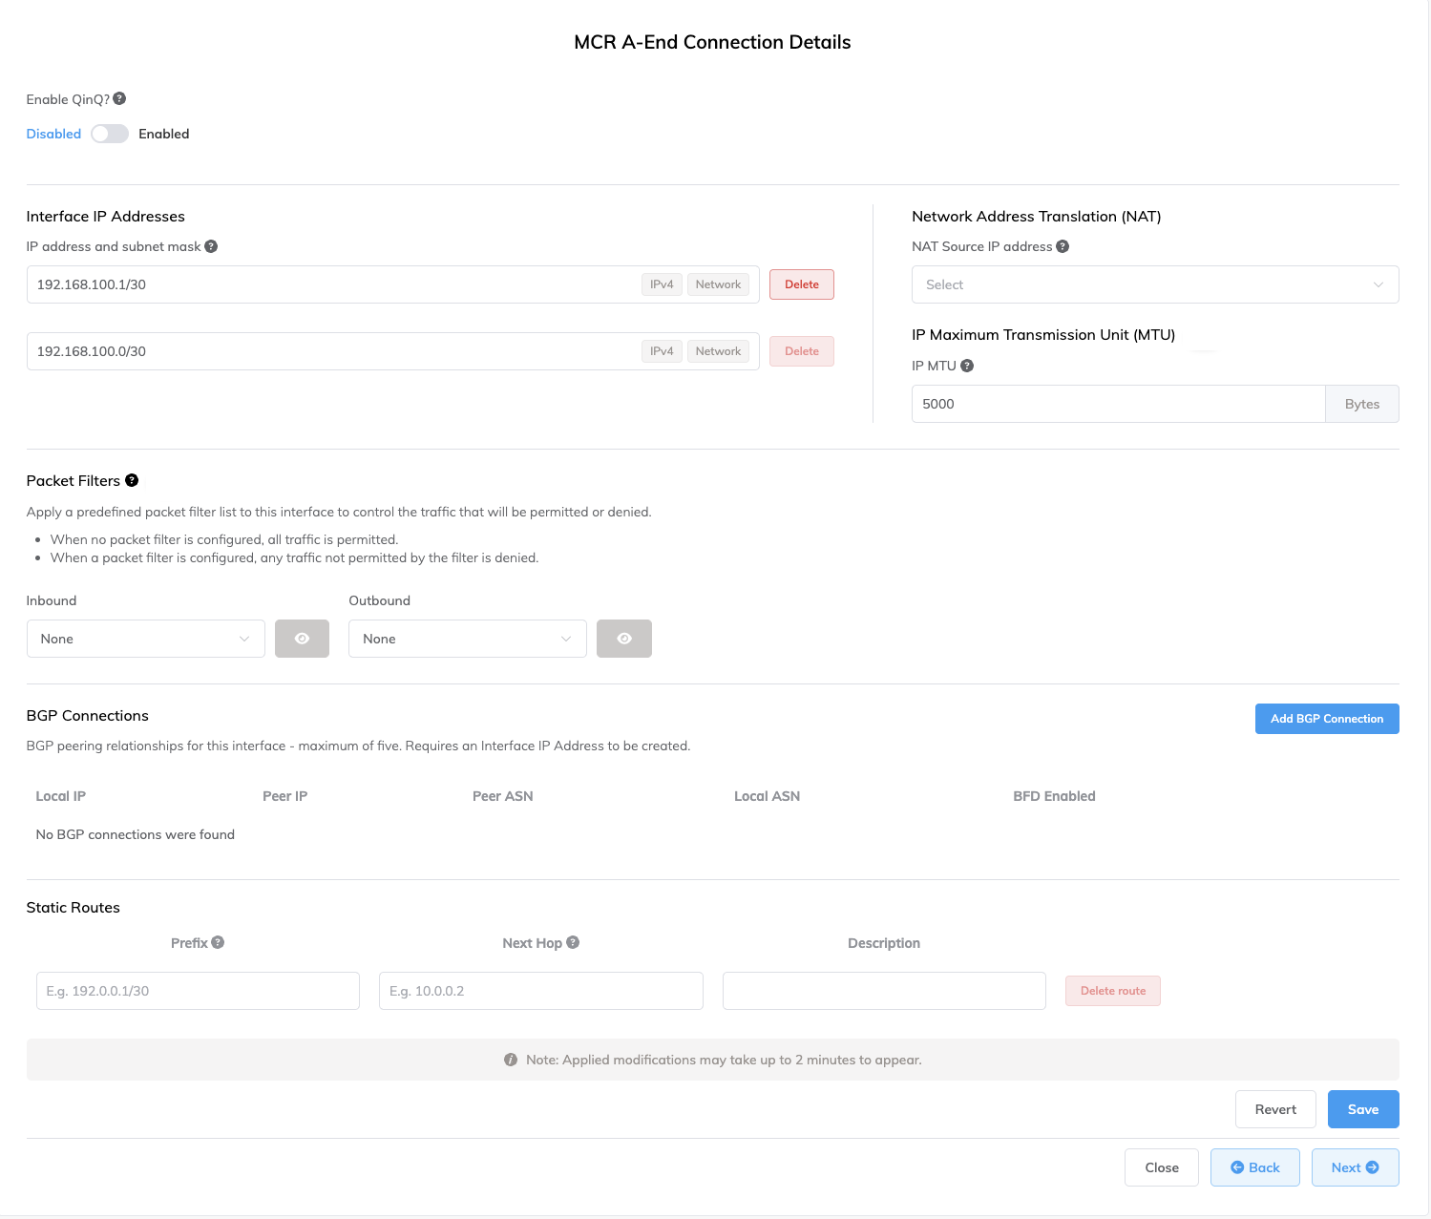This screenshot has width=1431, height=1219.
Task: View the inbound packet filter eye icon
Action: (302, 639)
